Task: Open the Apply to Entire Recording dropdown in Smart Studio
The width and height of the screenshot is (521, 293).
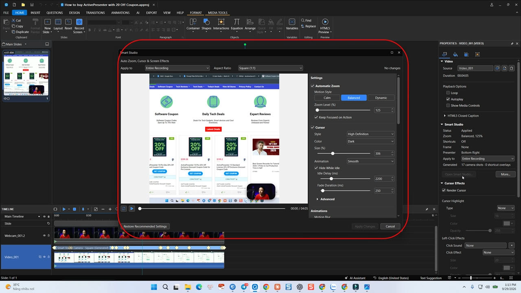Action: [x=177, y=68]
